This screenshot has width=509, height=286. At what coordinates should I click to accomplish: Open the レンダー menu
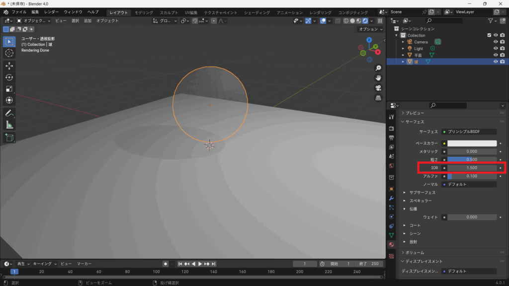click(51, 12)
